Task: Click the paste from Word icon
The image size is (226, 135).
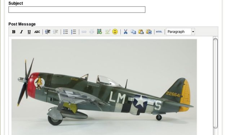Action: [x=149, y=32]
